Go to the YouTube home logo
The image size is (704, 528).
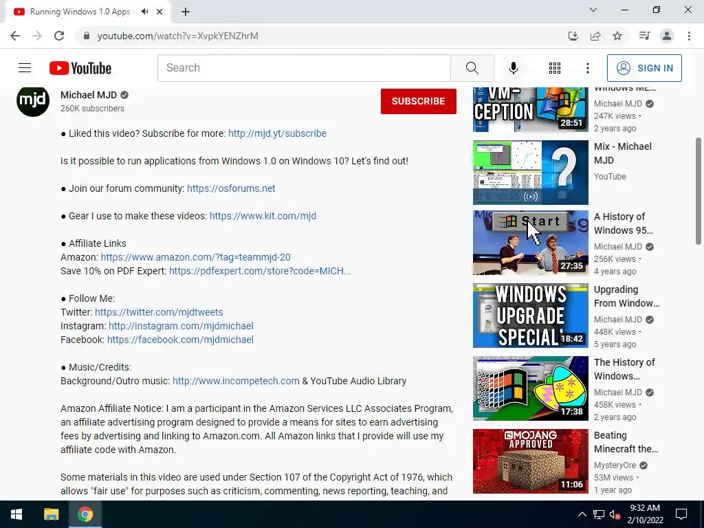pyautogui.click(x=80, y=68)
